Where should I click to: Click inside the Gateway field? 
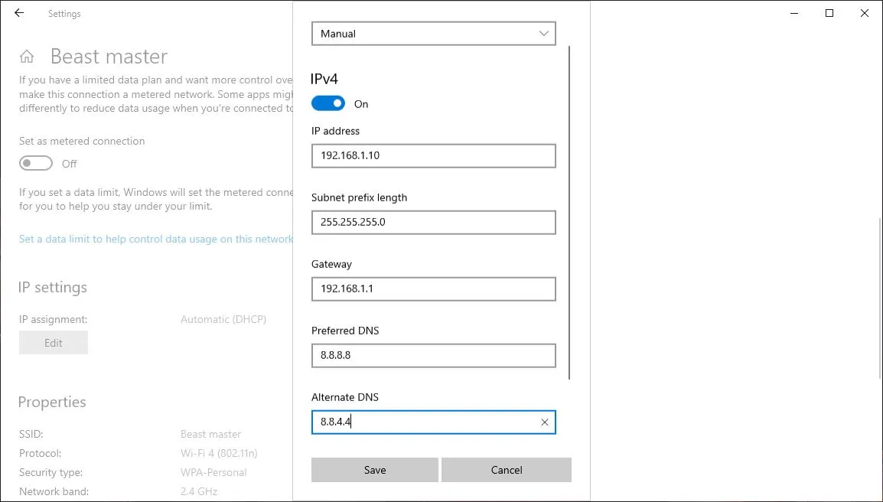(433, 288)
